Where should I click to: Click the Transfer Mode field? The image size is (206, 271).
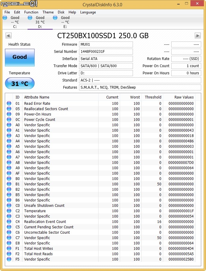click(106, 66)
